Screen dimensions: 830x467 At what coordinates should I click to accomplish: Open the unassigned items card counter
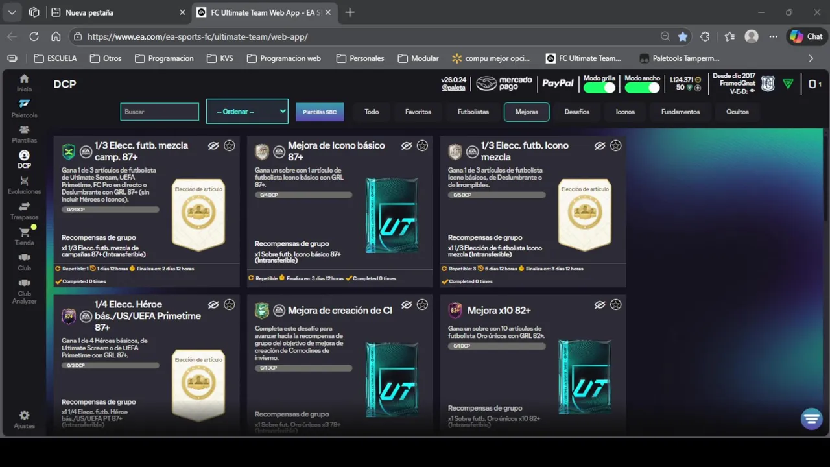[815, 84]
